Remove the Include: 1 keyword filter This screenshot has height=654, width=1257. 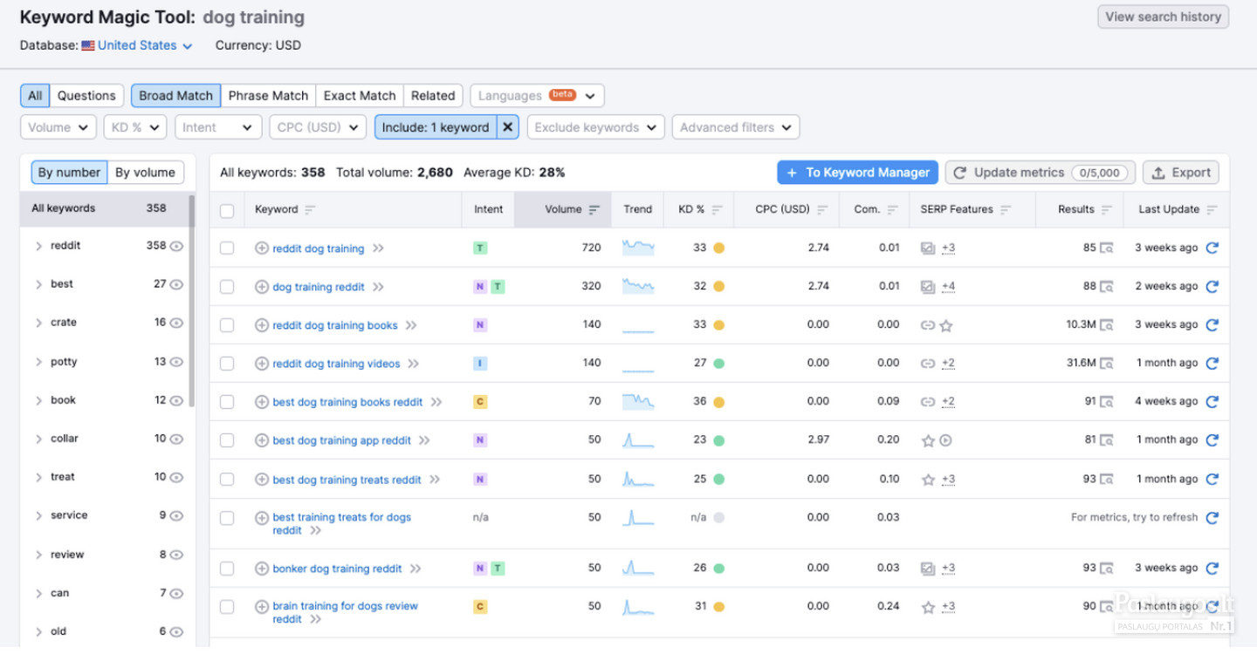pyautogui.click(x=508, y=127)
